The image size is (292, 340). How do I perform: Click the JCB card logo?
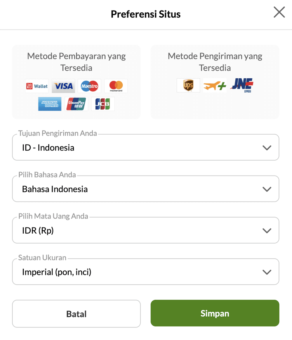pos(103,104)
